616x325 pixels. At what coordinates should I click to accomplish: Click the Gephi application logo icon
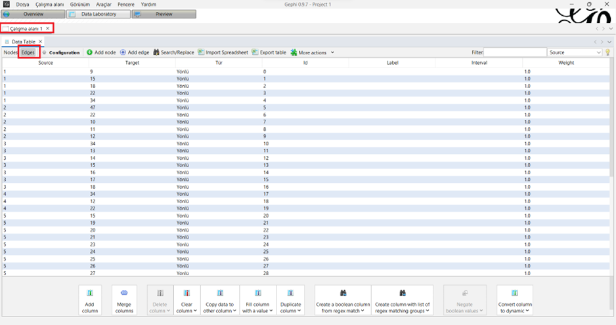7,5
